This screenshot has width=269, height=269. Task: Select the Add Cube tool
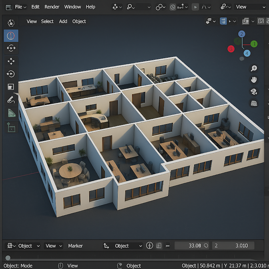pyautogui.click(x=11, y=127)
